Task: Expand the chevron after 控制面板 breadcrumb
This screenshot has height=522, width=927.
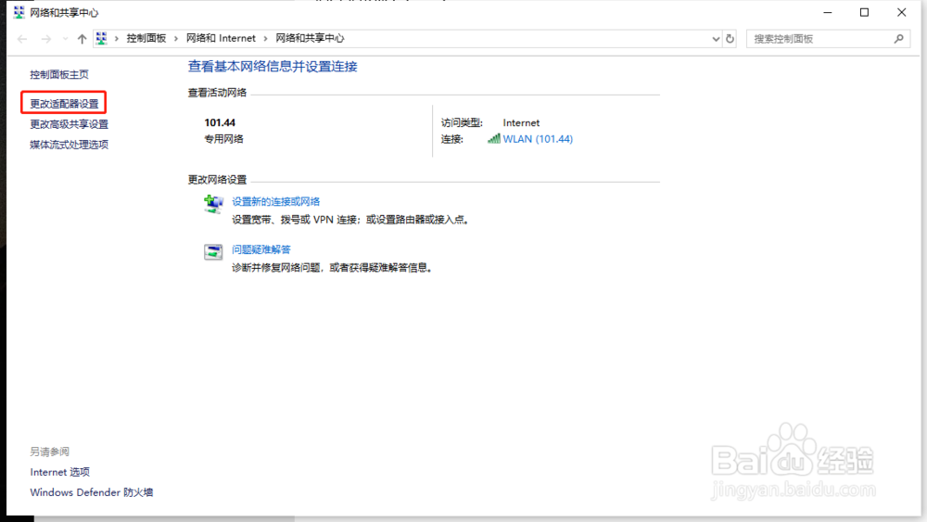Action: [x=176, y=38]
